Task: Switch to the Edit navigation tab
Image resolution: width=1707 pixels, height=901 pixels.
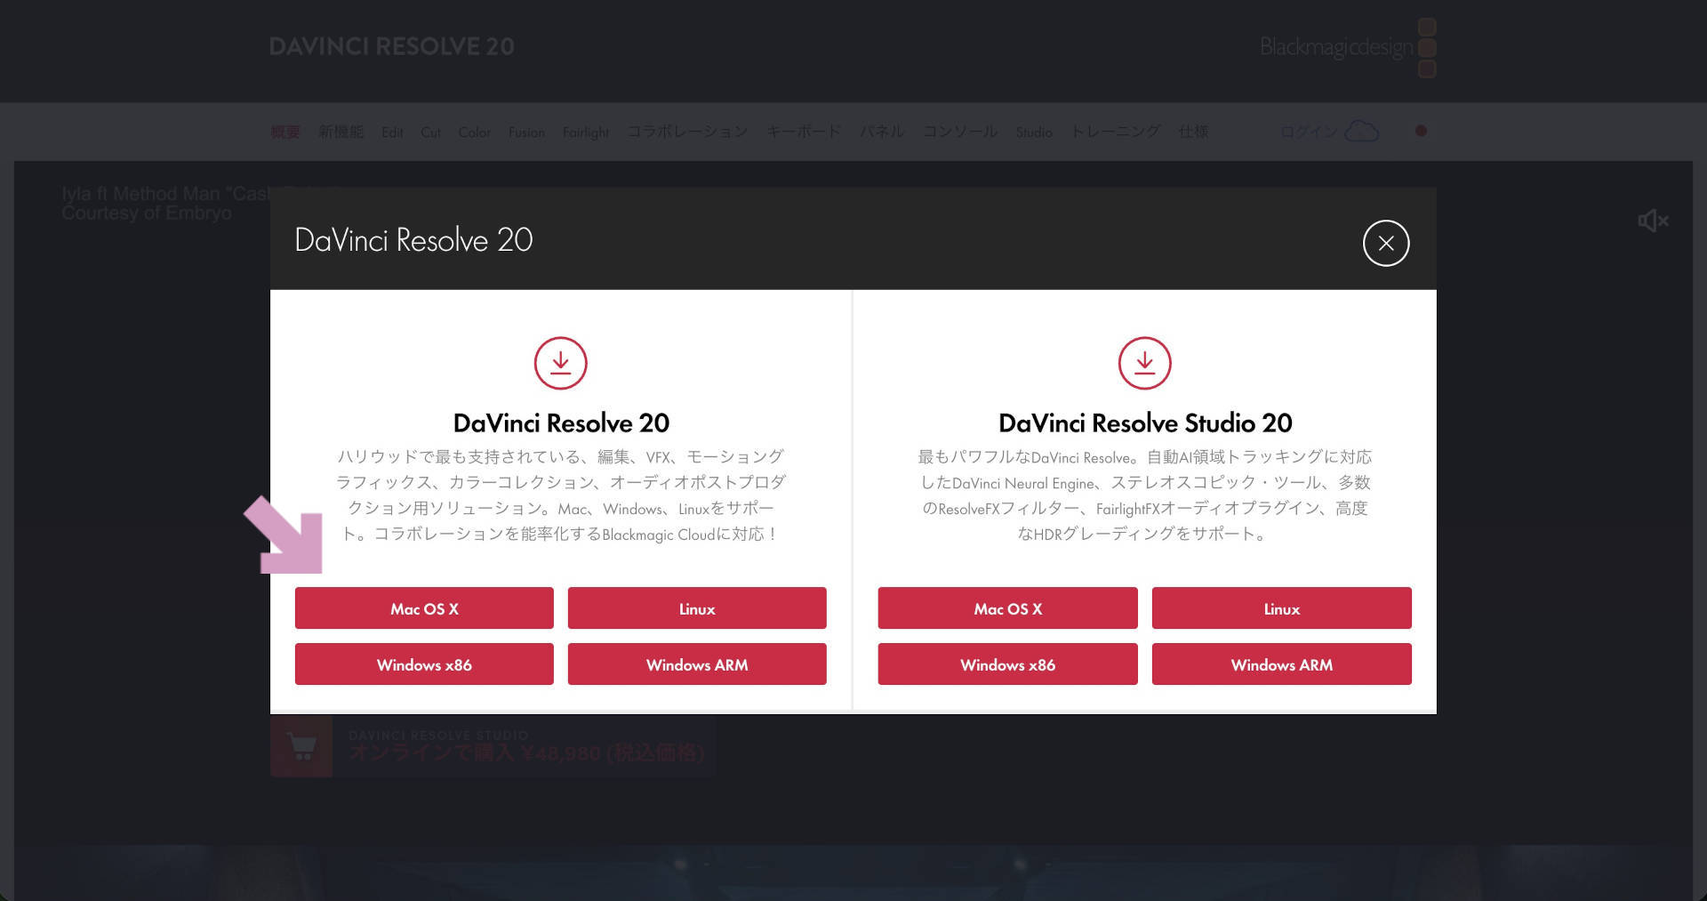Action: coord(392,132)
